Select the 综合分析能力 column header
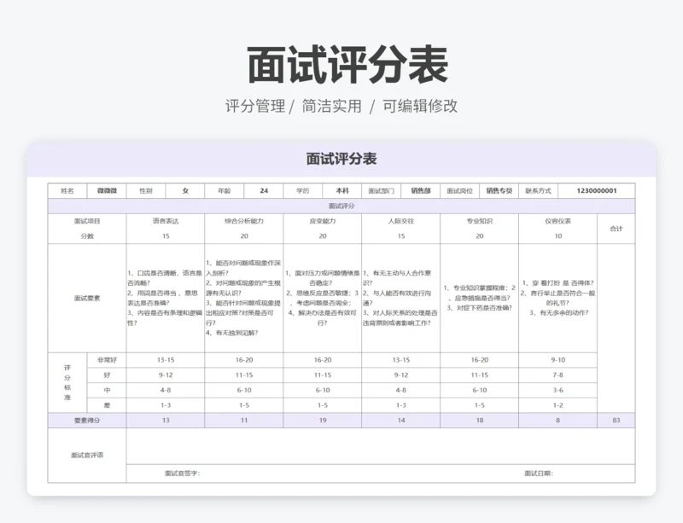The width and height of the screenshot is (683, 523). [x=244, y=221]
